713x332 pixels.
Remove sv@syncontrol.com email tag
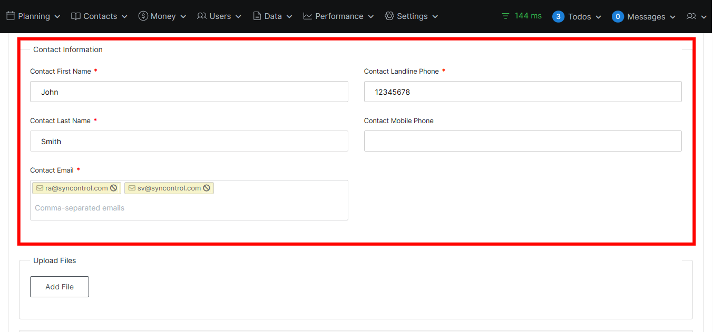tap(207, 188)
